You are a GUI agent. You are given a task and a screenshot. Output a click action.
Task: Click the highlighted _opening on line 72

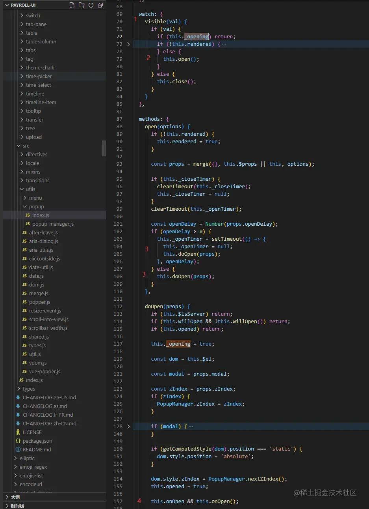(x=197, y=37)
